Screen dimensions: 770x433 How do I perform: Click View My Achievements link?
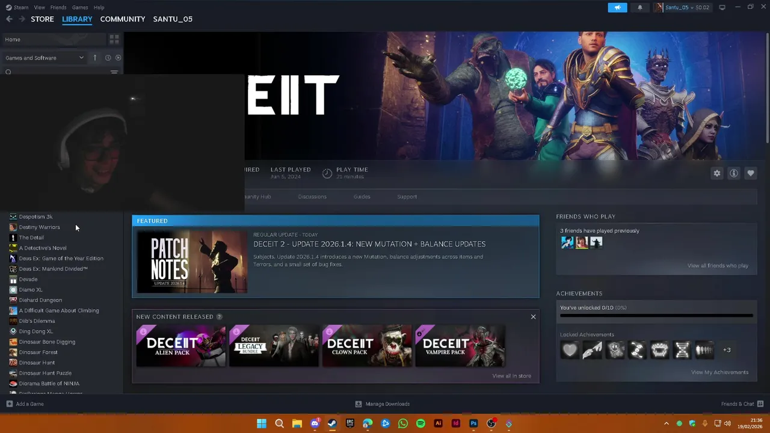point(719,372)
